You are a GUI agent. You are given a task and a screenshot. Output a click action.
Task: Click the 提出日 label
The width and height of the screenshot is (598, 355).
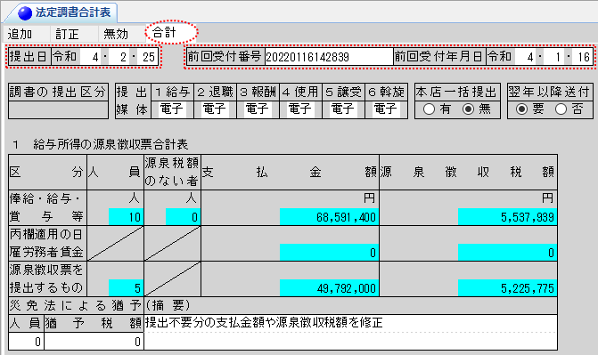[x=29, y=57]
